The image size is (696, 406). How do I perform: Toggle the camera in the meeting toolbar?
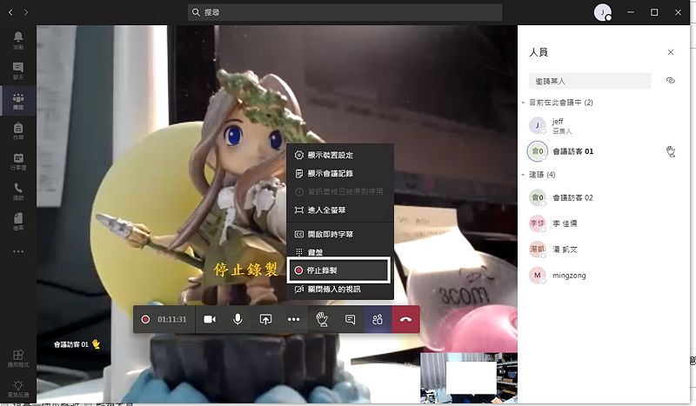coord(210,319)
